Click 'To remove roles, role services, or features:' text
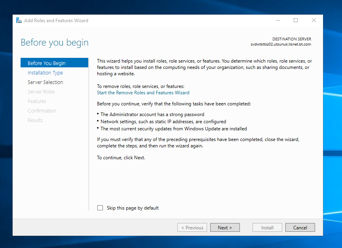Screen dimensions: 342x248 pyautogui.click(x=141, y=86)
